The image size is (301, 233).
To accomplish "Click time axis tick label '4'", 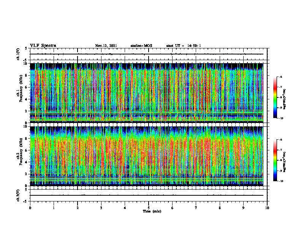I will [x=125, y=208].
